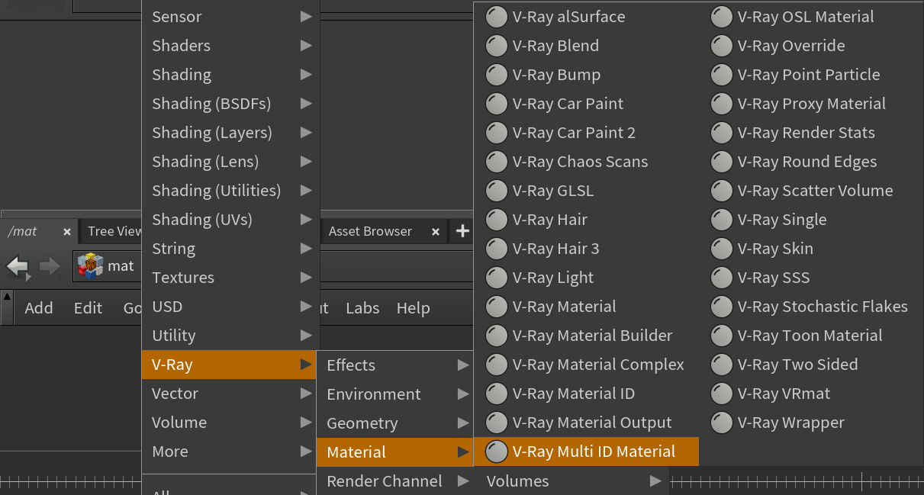Click the V-Ray Bump material icon
Image resolution: width=924 pixels, height=495 pixels.
497,75
